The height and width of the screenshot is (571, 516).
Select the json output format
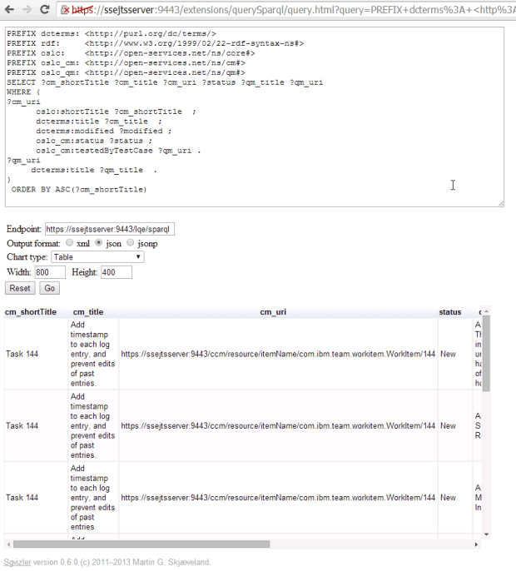click(99, 243)
